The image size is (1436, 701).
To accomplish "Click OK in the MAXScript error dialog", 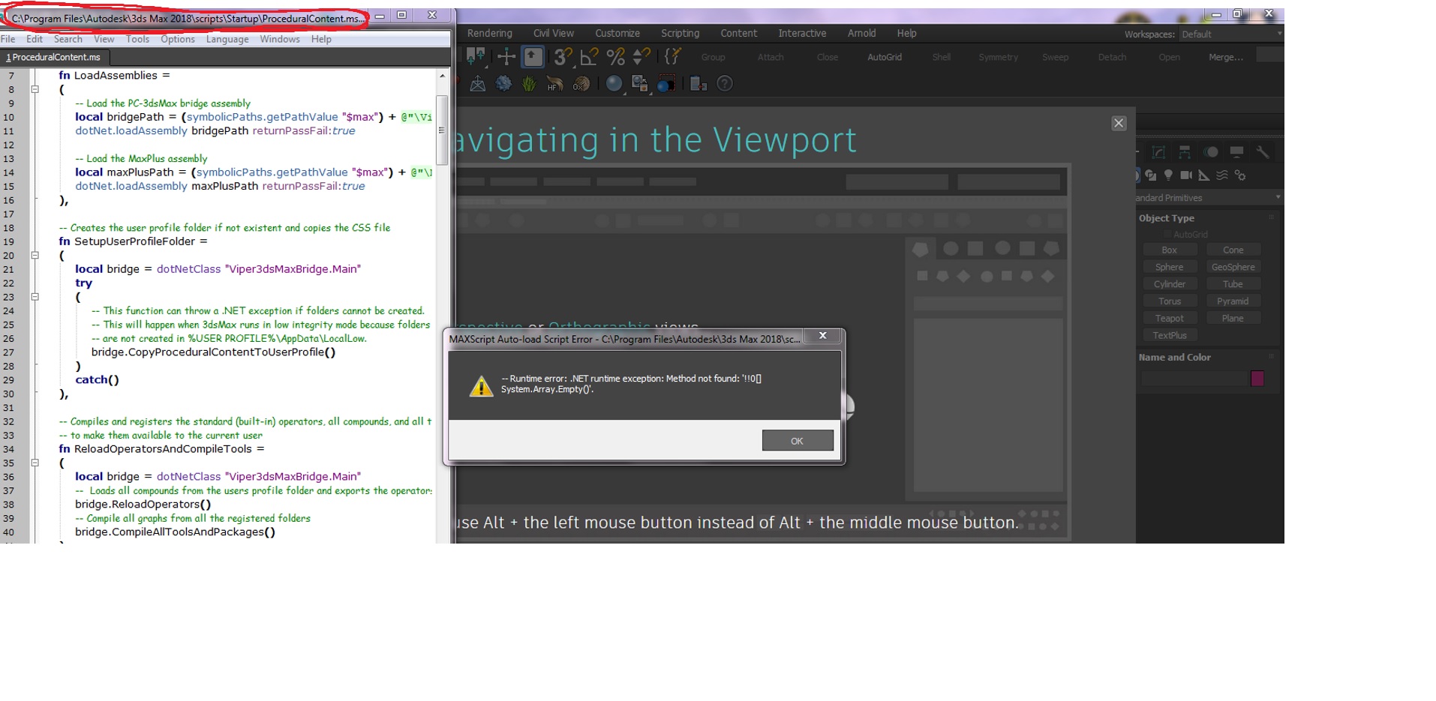I will [x=797, y=441].
